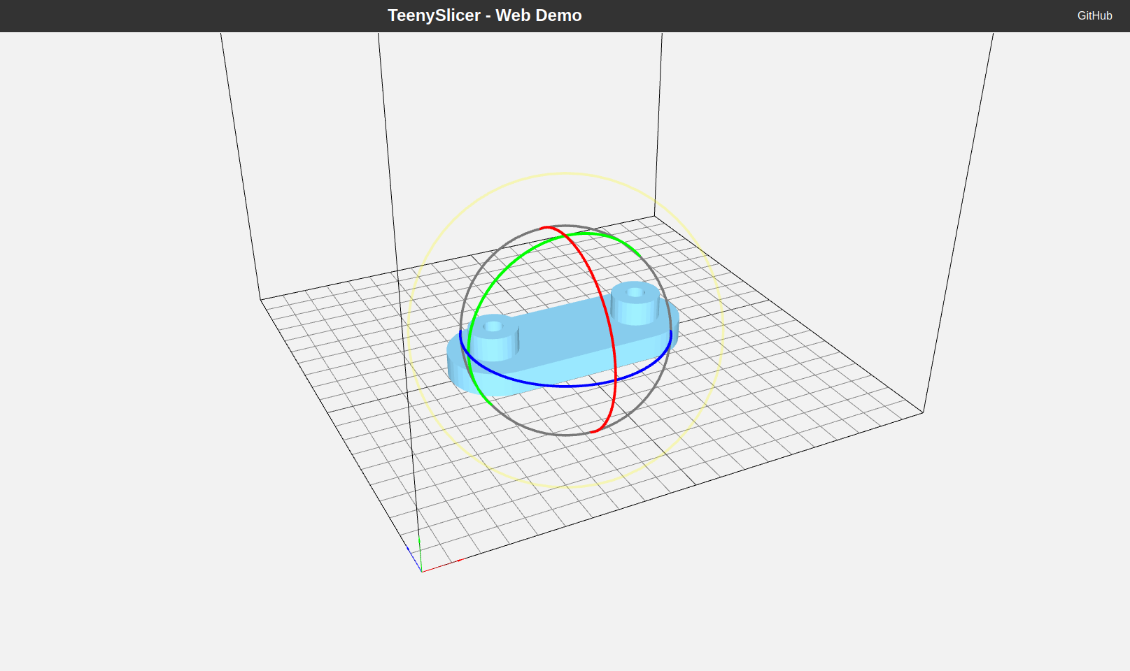Click the far-right corner of the build plate
The width and height of the screenshot is (1130, 671).
click(x=922, y=412)
